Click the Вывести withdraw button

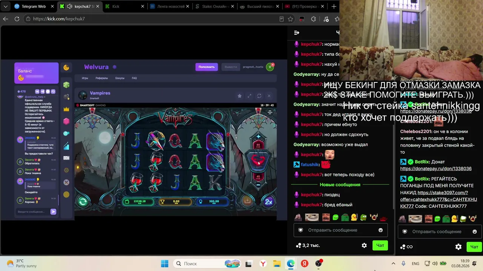click(231, 67)
